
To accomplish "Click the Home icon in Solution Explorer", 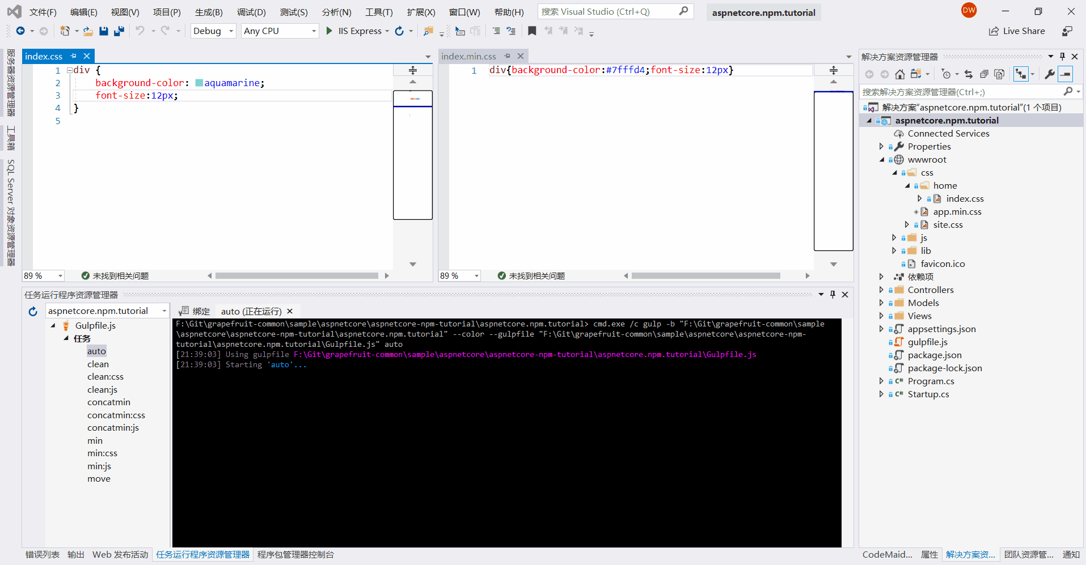I will point(900,74).
